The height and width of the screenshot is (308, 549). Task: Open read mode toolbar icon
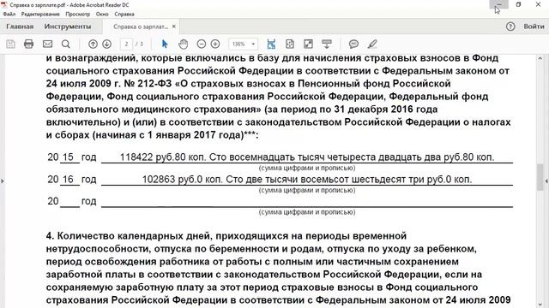click(x=327, y=44)
